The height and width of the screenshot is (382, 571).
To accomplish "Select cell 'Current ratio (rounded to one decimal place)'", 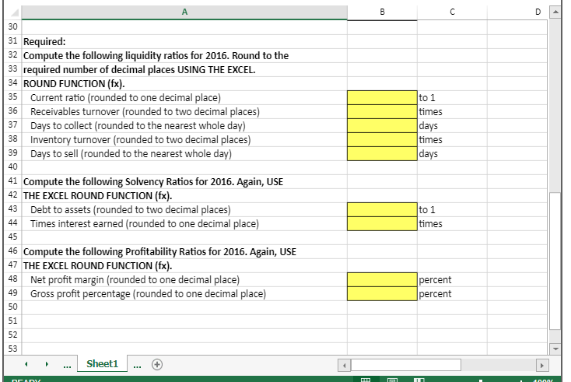I will 184,97.
